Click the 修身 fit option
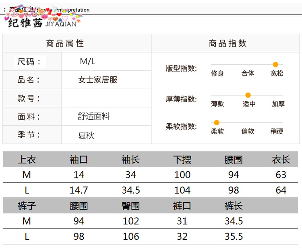This screenshot has height=249, width=302. click(x=217, y=73)
